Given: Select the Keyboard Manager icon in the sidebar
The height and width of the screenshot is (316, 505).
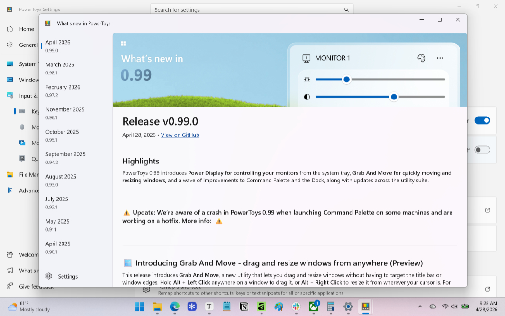Looking at the screenshot, I should pos(22,111).
